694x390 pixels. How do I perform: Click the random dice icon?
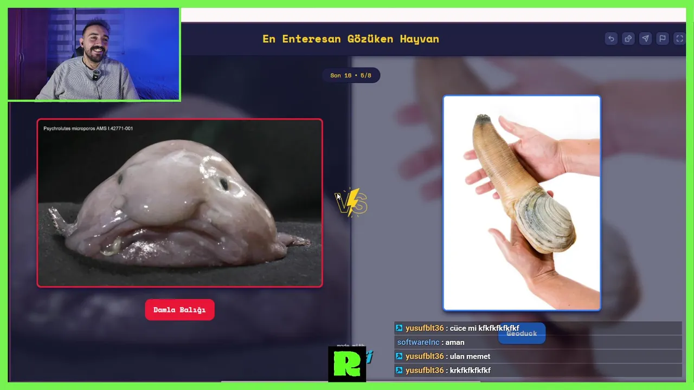pyautogui.click(x=628, y=38)
